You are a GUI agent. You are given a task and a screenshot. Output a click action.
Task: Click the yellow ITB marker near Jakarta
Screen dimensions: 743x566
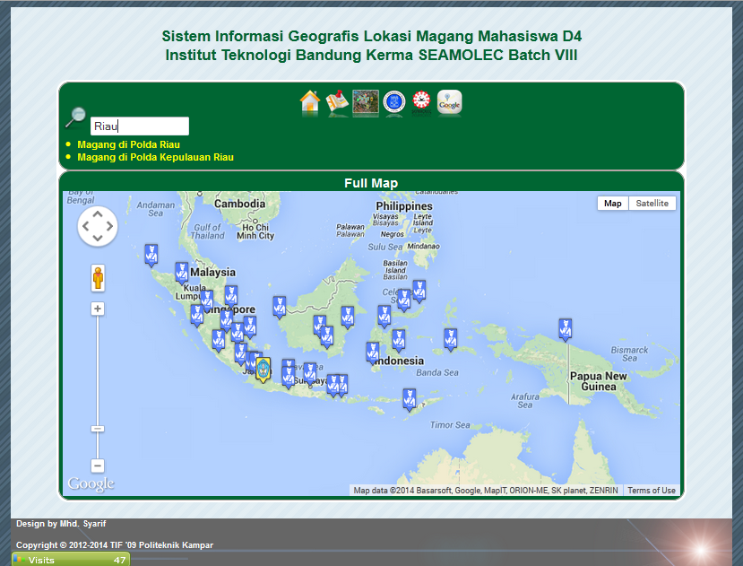point(263,369)
